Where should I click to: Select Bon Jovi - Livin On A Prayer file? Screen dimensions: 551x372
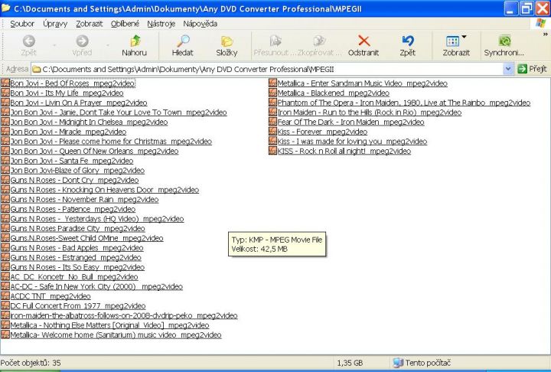coord(79,103)
